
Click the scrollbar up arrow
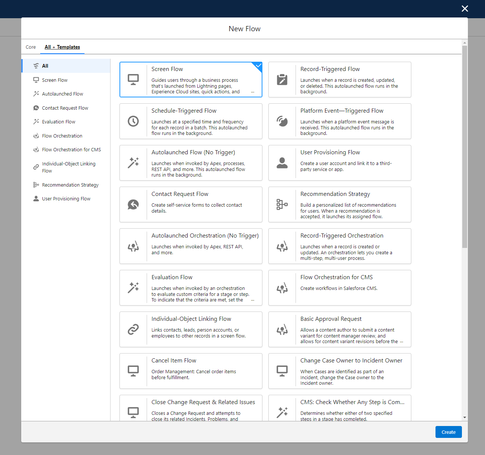(465, 43)
